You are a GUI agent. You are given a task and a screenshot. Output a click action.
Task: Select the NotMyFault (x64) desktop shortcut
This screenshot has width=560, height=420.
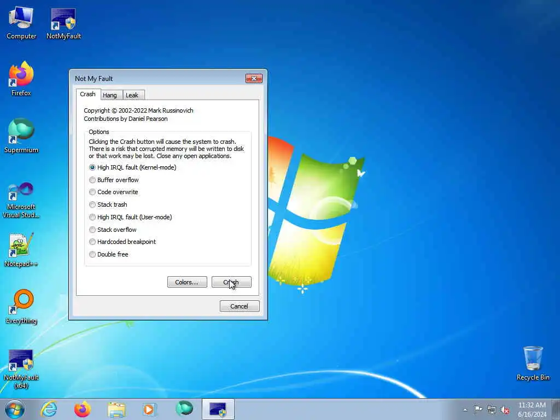pos(21,369)
